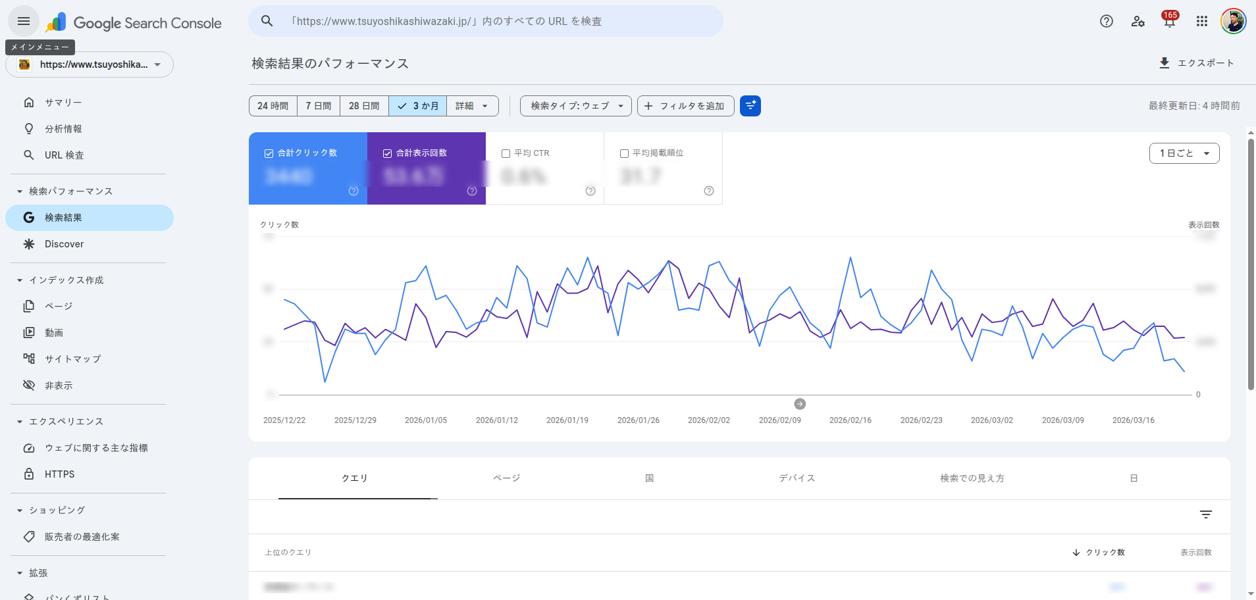Select the URL 検査 tool in the sidebar
The height and width of the screenshot is (600, 1256).
[64, 155]
